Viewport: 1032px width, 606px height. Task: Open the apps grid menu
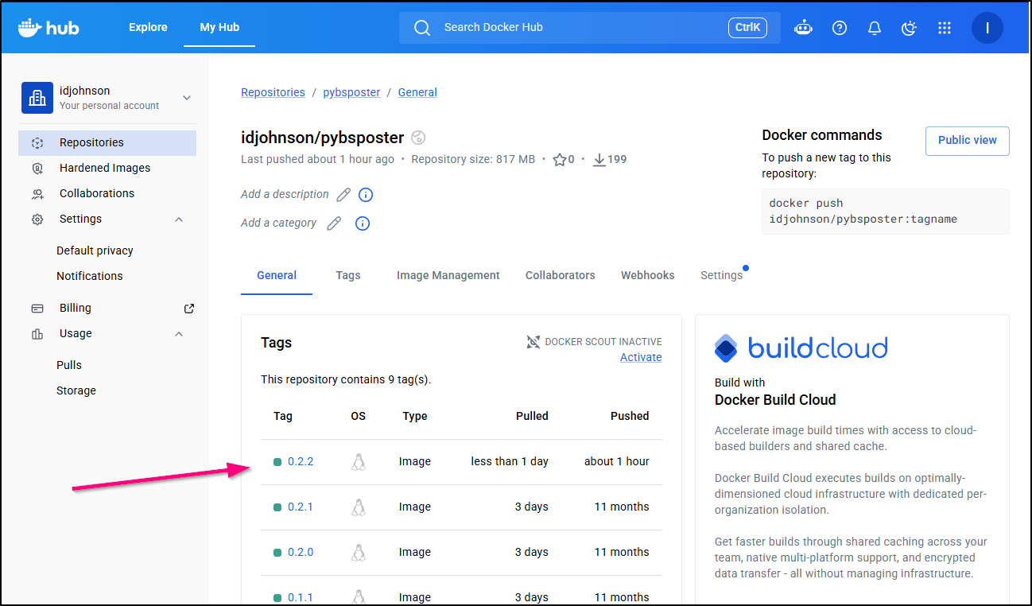point(945,28)
